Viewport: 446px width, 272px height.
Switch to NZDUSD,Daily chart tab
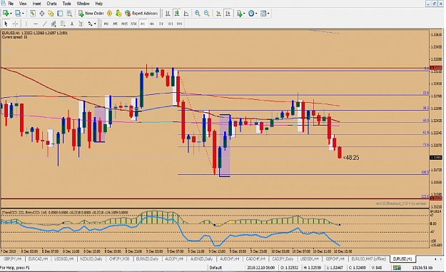(x=91, y=259)
